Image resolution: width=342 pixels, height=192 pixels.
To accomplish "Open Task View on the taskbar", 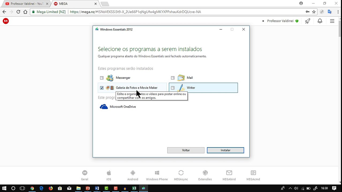I will 22,188.
